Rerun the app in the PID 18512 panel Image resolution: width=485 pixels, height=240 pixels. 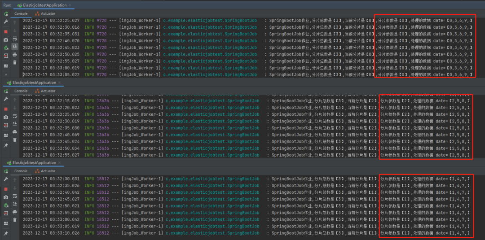pyautogui.click(x=6, y=171)
